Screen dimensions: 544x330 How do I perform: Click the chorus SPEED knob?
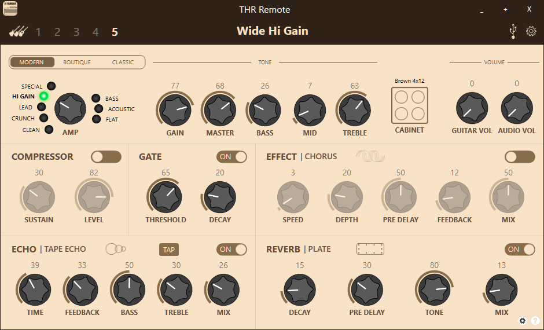tap(293, 197)
